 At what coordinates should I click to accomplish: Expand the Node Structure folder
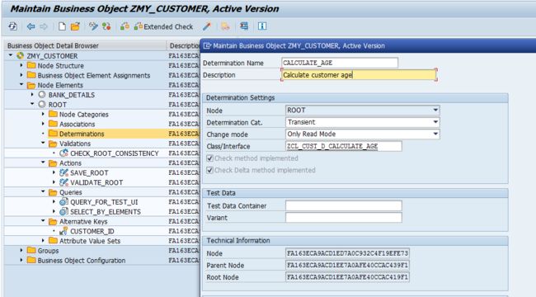click(x=21, y=65)
